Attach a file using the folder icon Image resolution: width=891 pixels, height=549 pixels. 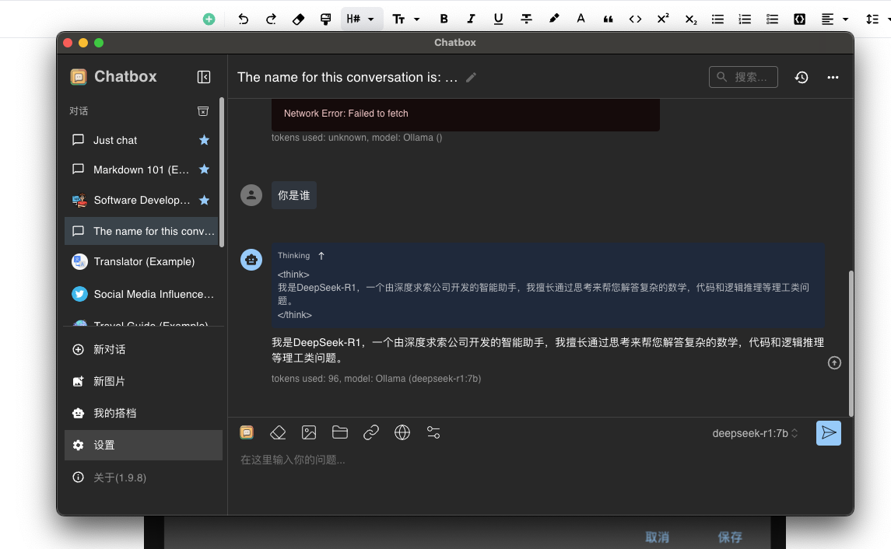point(340,432)
